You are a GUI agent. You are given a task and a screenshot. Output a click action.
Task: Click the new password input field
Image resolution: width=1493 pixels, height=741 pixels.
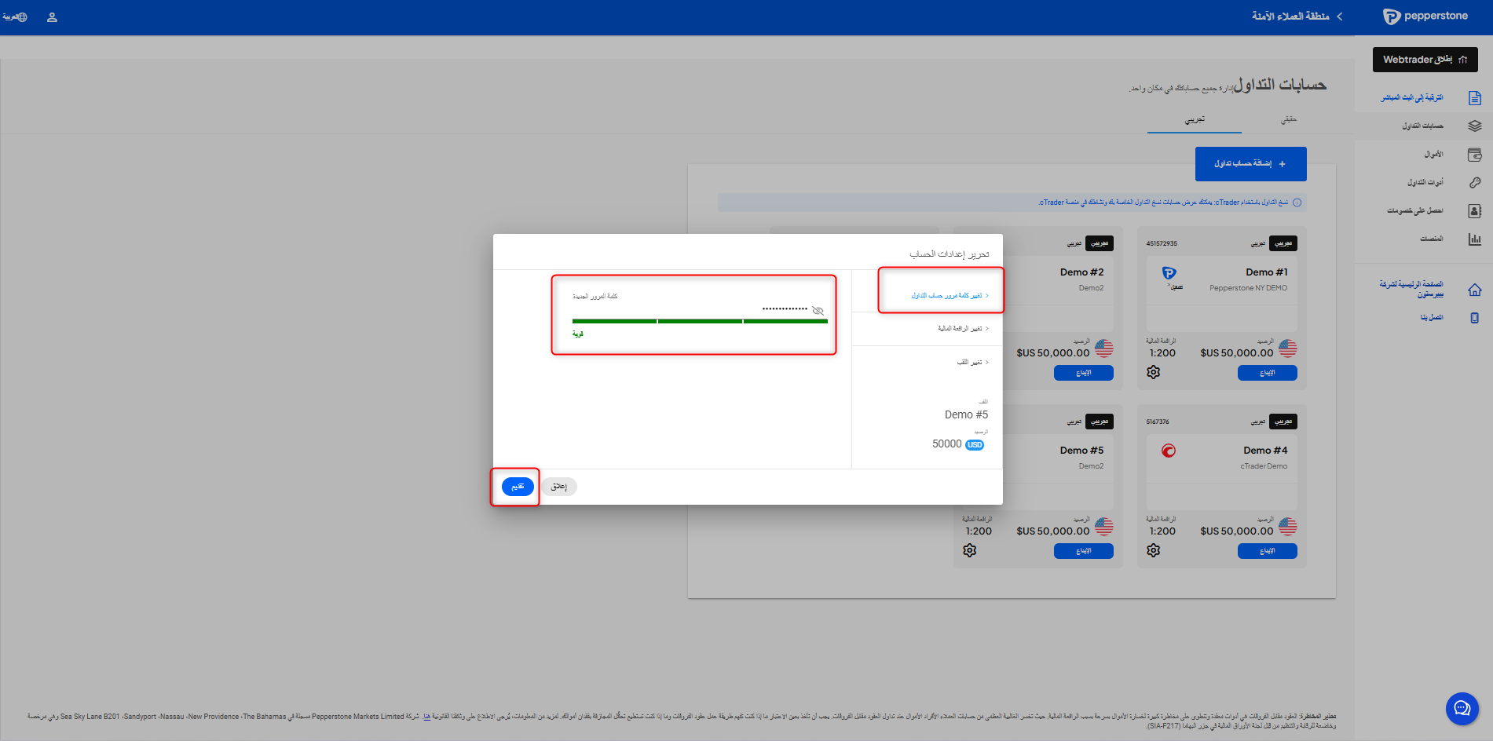(700, 309)
